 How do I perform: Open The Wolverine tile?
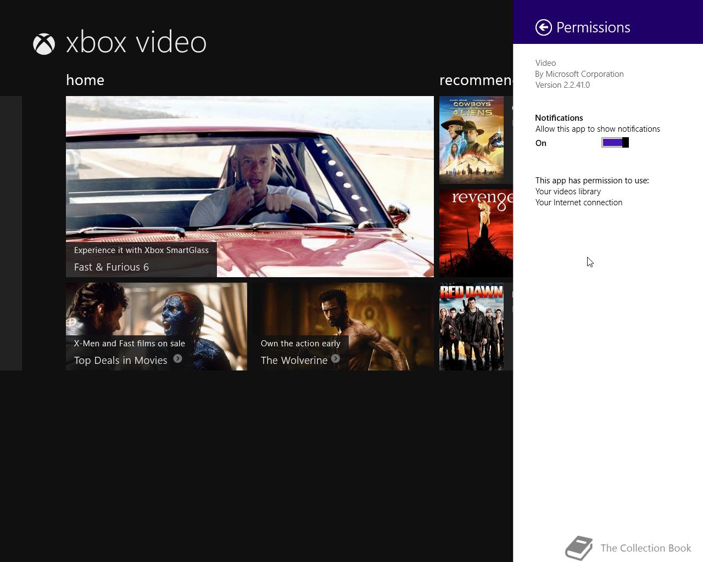pyautogui.click(x=343, y=327)
